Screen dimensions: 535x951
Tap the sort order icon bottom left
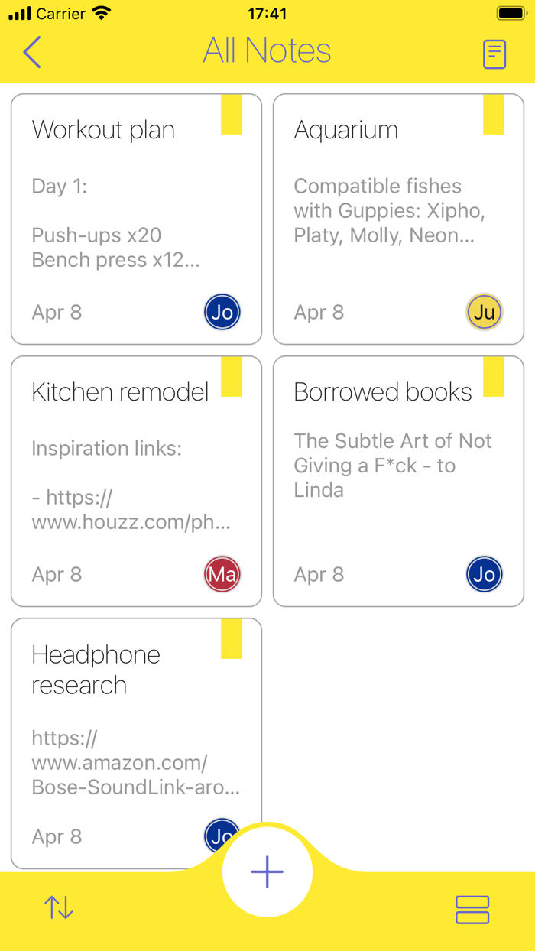pos(58,908)
